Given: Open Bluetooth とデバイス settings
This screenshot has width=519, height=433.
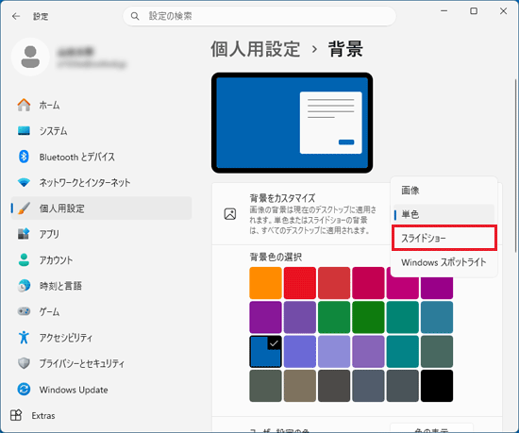Looking at the screenshot, I should click(x=101, y=157).
